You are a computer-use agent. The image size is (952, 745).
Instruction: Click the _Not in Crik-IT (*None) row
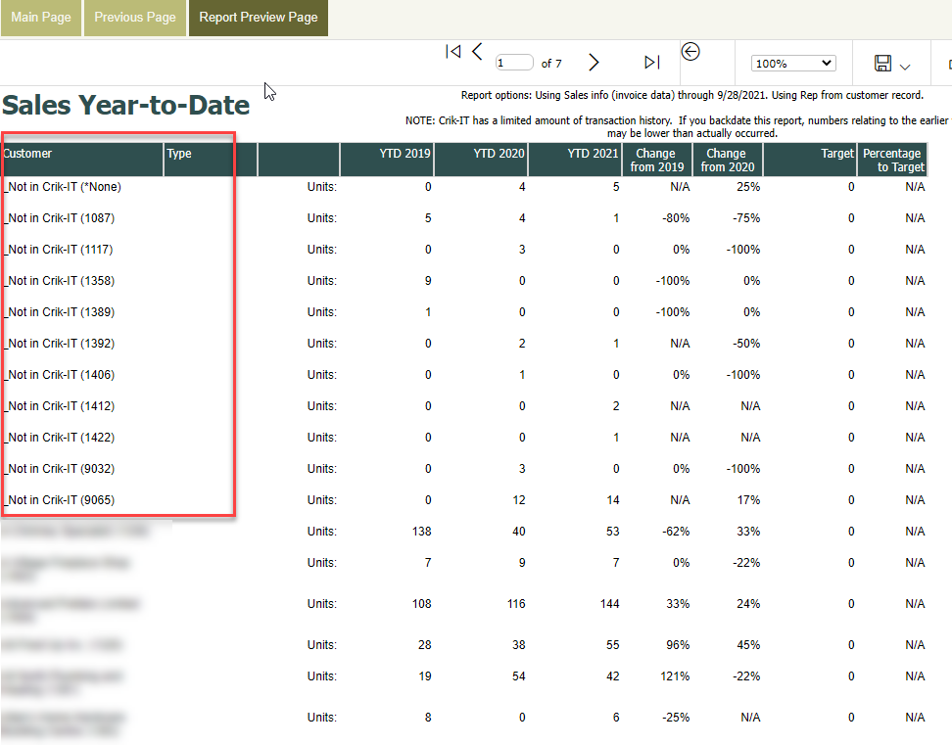[64, 187]
